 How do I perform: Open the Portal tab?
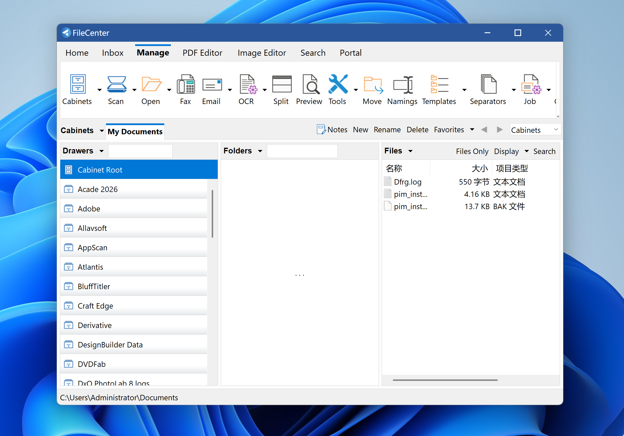tap(351, 53)
